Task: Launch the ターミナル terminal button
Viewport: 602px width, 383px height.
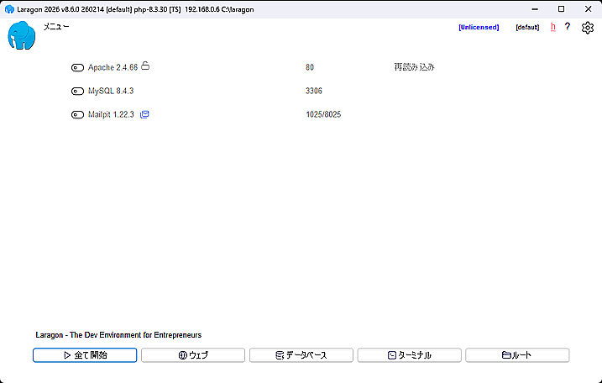Action: (x=409, y=355)
